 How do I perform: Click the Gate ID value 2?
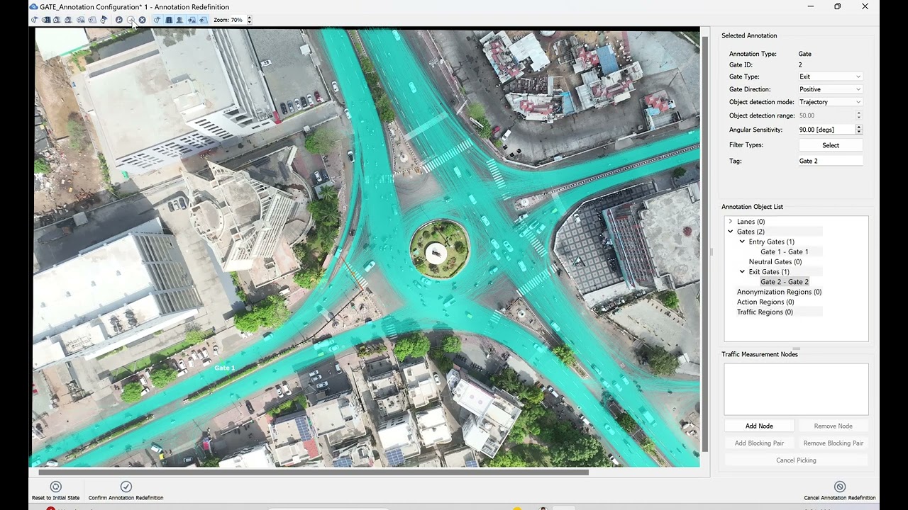point(800,64)
